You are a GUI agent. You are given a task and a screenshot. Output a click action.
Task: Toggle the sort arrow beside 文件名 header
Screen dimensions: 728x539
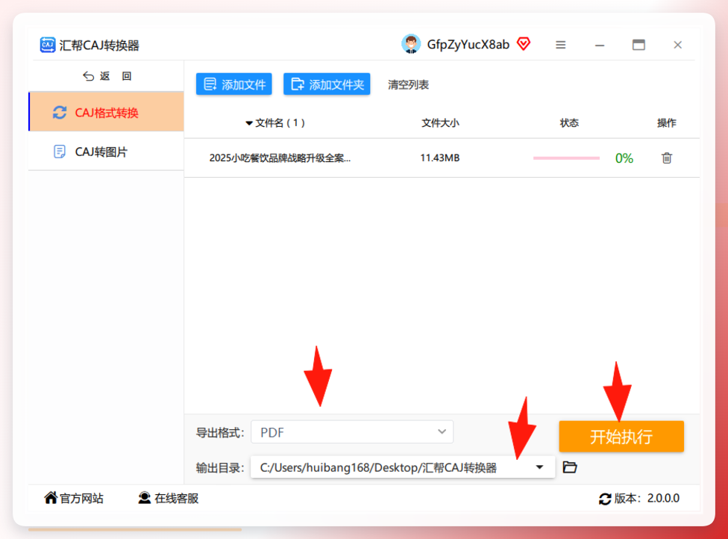249,123
